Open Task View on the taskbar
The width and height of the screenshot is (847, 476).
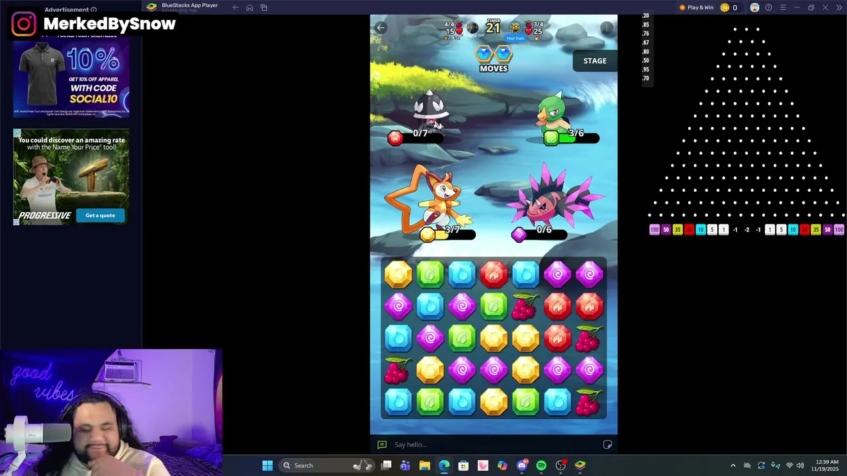[x=386, y=465]
